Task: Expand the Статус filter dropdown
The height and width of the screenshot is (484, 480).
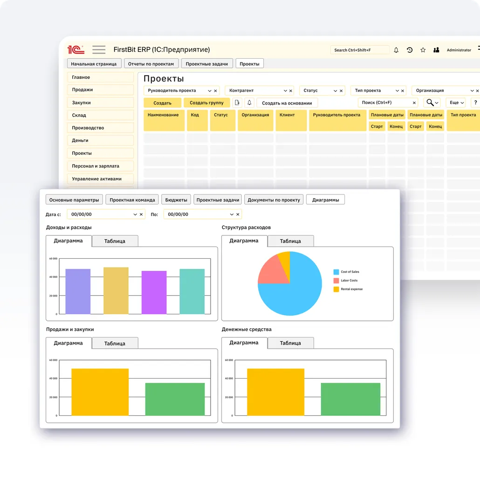Action: click(x=335, y=91)
